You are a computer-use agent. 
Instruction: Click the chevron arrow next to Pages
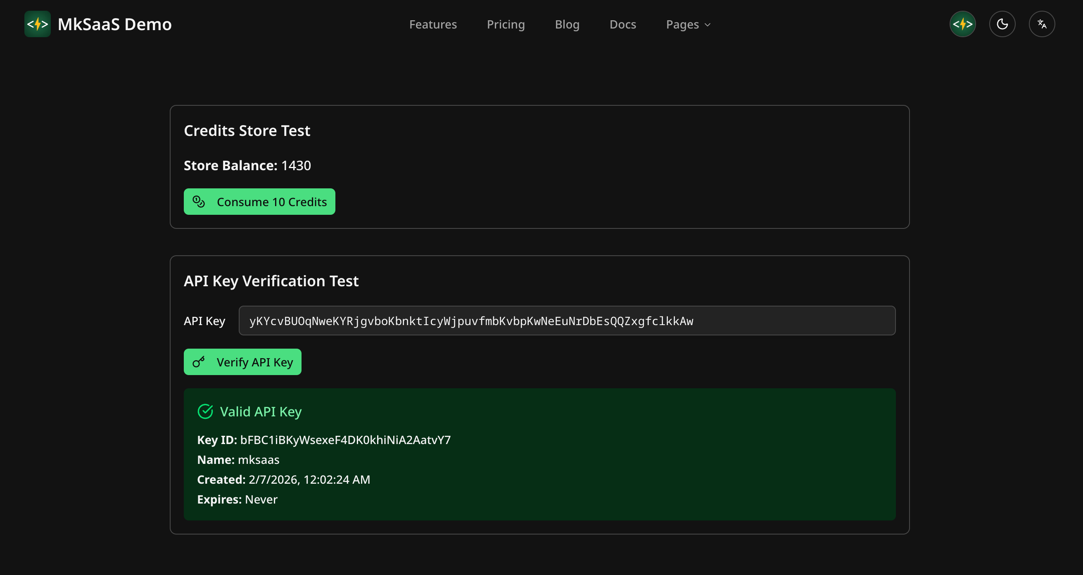point(708,25)
